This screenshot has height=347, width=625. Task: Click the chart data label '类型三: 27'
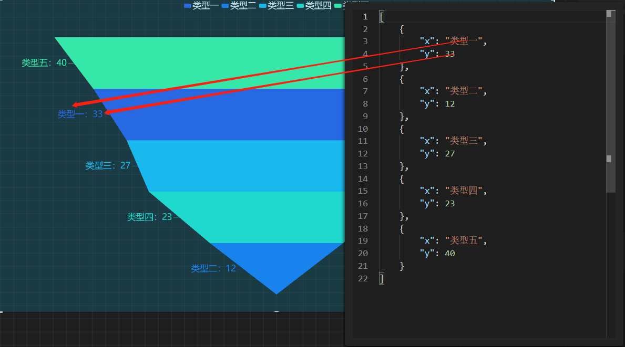coord(108,165)
